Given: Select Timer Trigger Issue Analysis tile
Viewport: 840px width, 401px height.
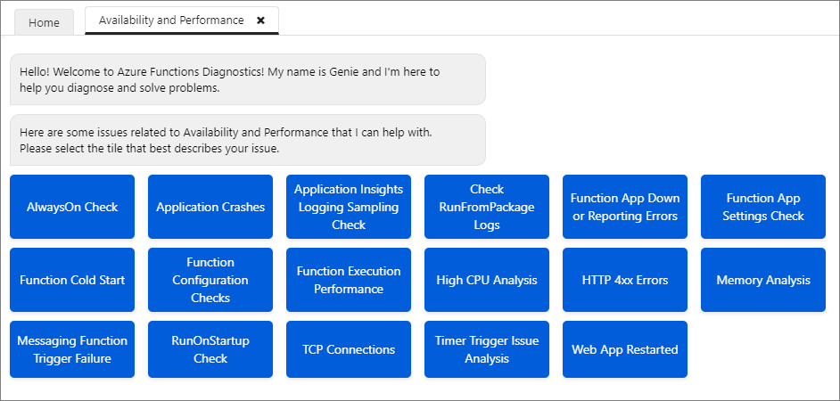Looking at the screenshot, I should point(487,349).
